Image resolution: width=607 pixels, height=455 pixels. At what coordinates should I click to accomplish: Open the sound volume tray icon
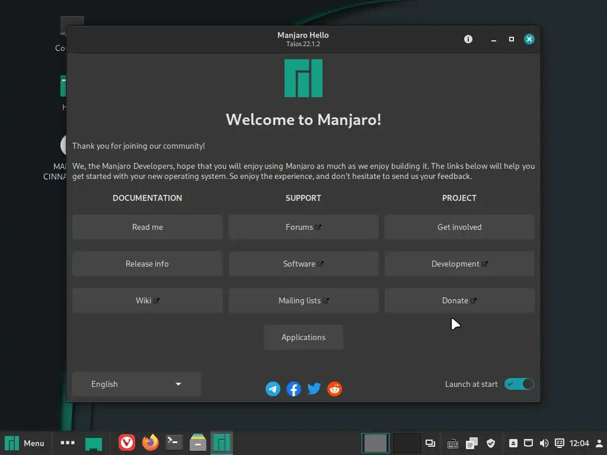(x=544, y=443)
